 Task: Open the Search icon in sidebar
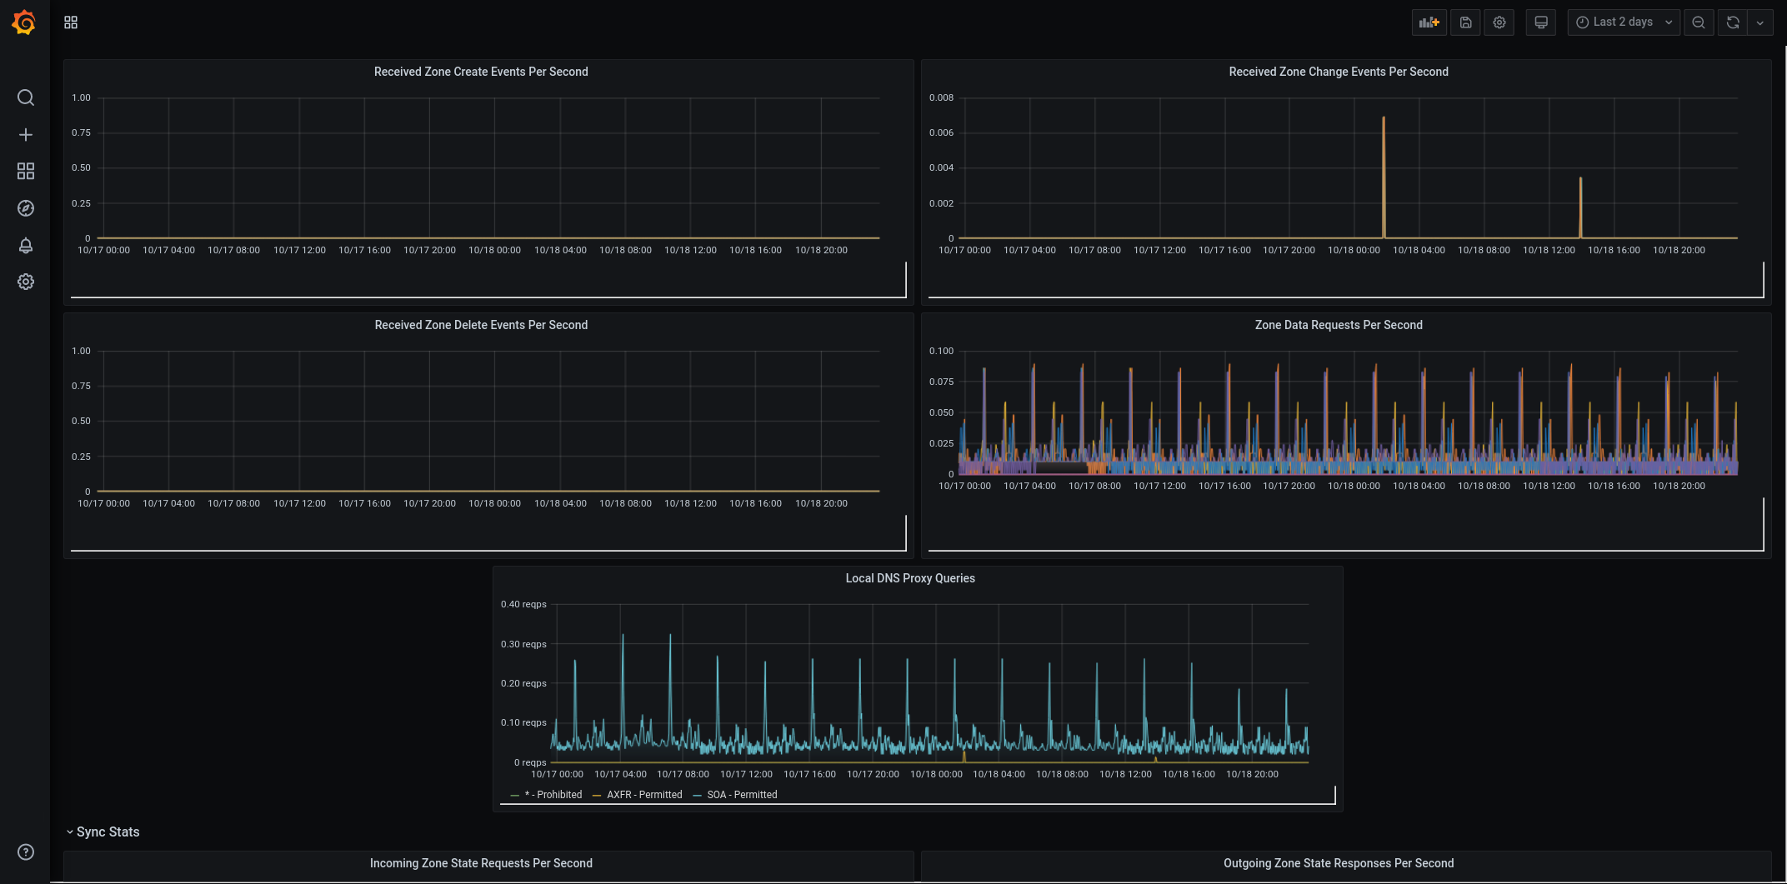[x=26, y=97]
